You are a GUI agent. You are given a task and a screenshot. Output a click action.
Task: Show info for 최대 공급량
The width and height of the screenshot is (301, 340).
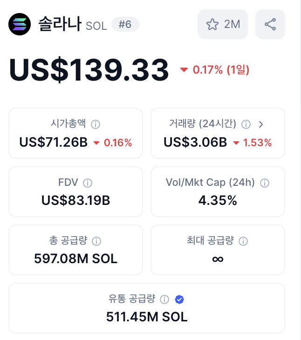tap(243, 241)
